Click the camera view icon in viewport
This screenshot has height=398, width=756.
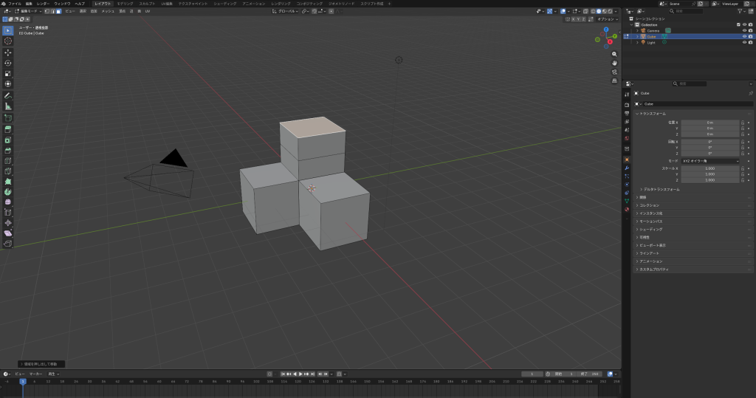615,72
